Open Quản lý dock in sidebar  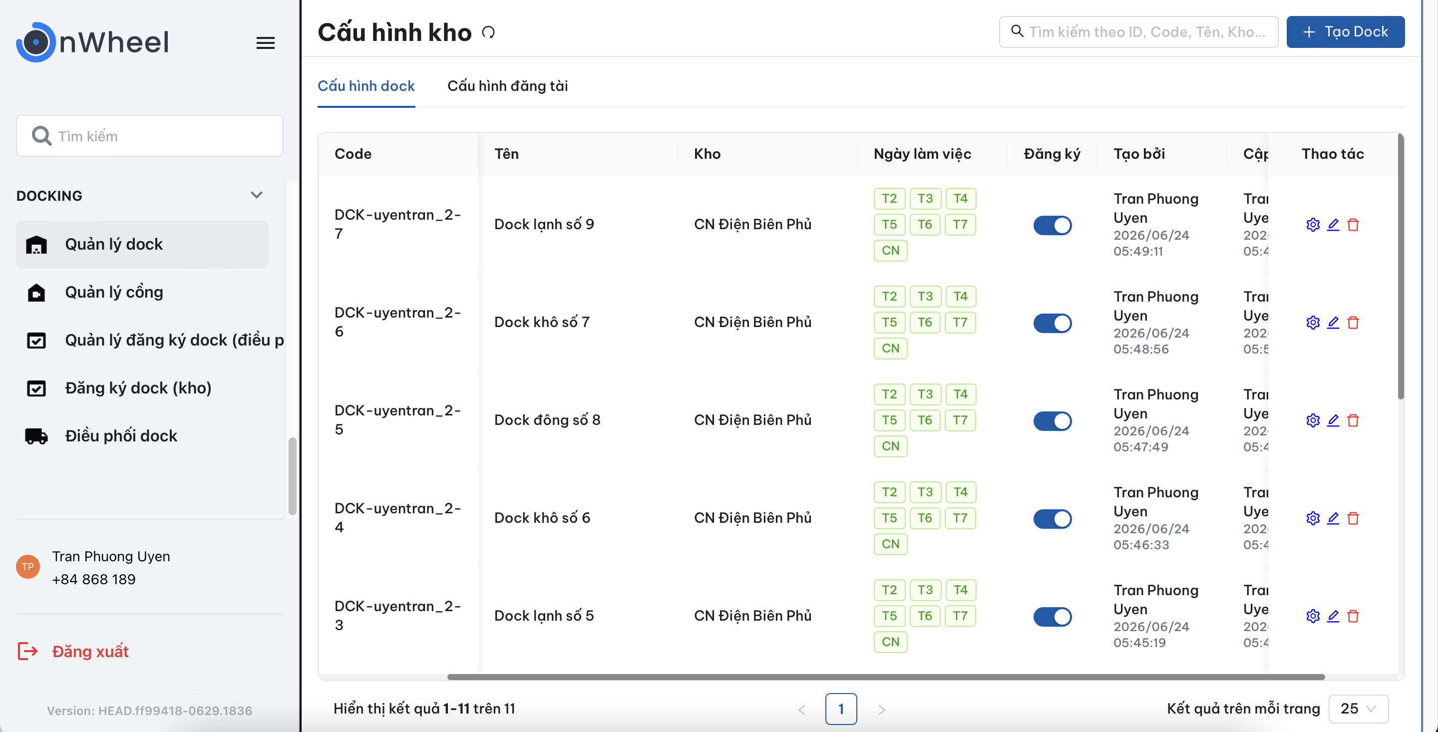point(142,244)
